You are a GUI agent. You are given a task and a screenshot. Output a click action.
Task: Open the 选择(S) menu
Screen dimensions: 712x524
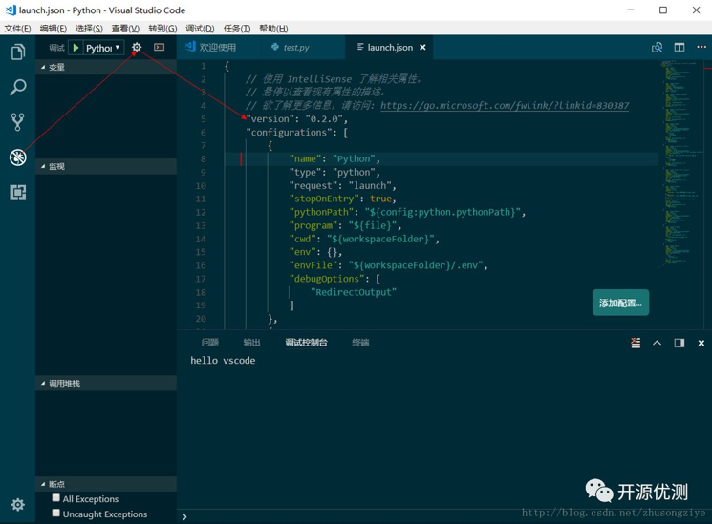(x=89, y=29)
